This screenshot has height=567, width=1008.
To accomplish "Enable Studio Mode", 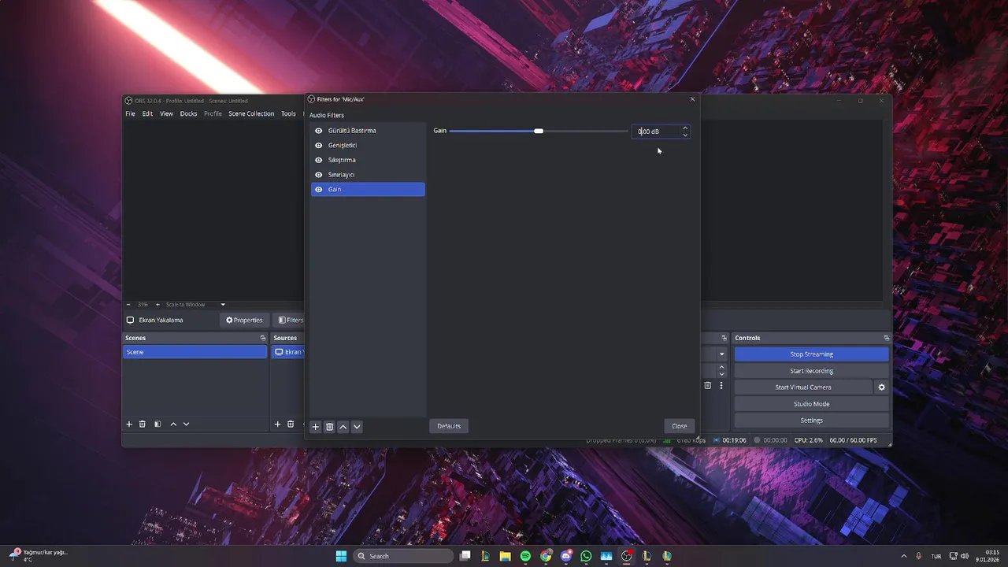I will click(811, 404).
